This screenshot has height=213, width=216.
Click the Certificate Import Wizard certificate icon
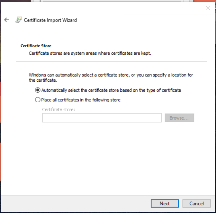[19, 20]
